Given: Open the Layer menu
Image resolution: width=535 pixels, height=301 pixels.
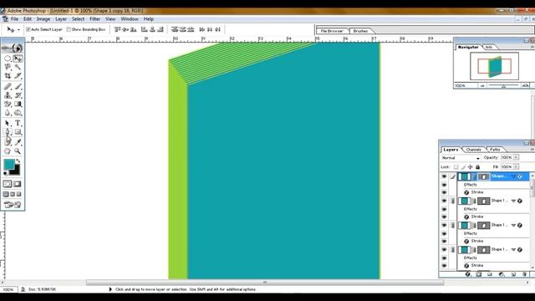Looking at the screenshot, I should (x=61, y=19).
